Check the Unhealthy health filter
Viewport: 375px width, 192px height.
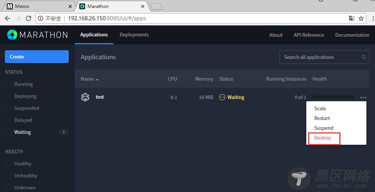[8, 175]
